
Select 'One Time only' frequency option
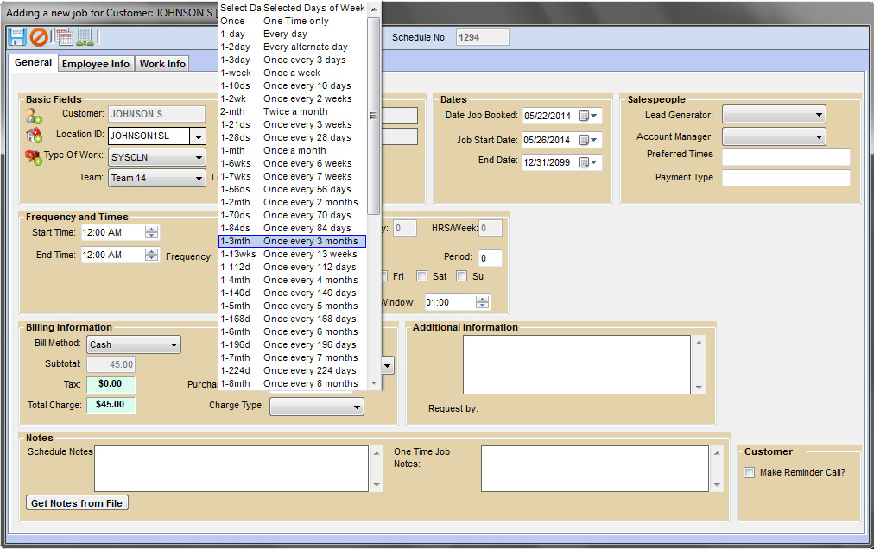[x=293, y=22]
